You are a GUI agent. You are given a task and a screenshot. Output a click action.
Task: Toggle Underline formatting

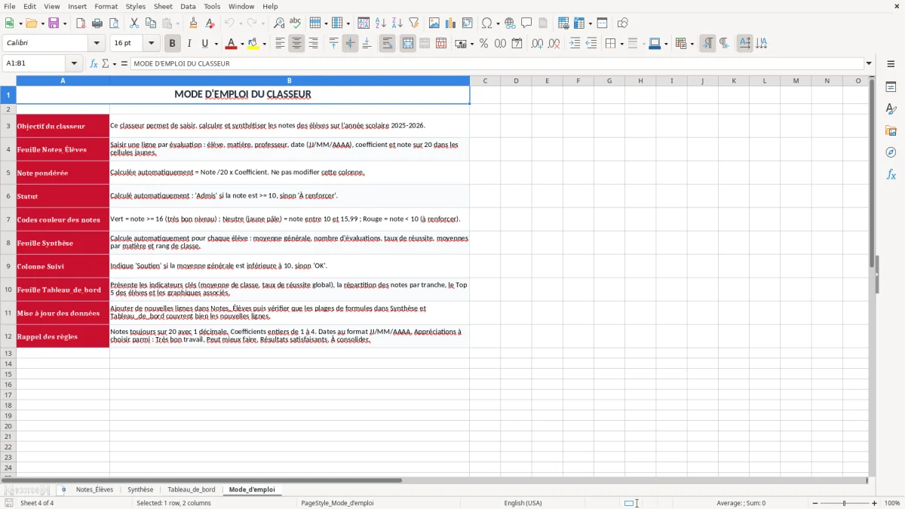pos(204,44)
